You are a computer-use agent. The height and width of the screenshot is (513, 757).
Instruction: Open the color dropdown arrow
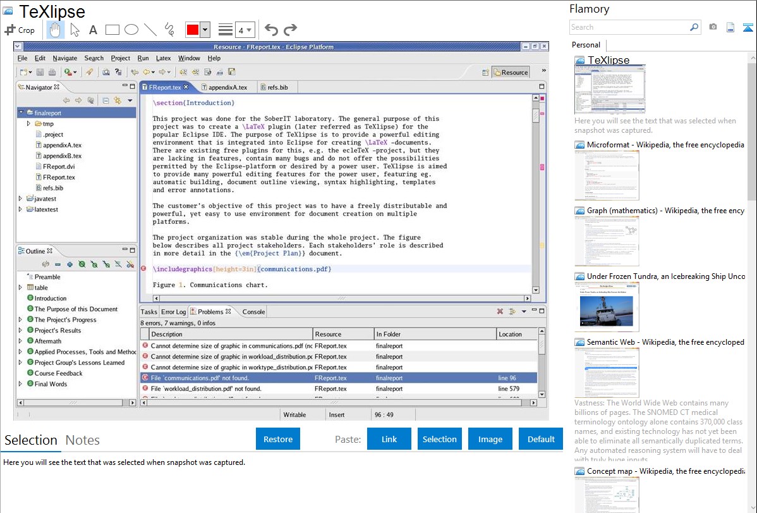point(205,30)
